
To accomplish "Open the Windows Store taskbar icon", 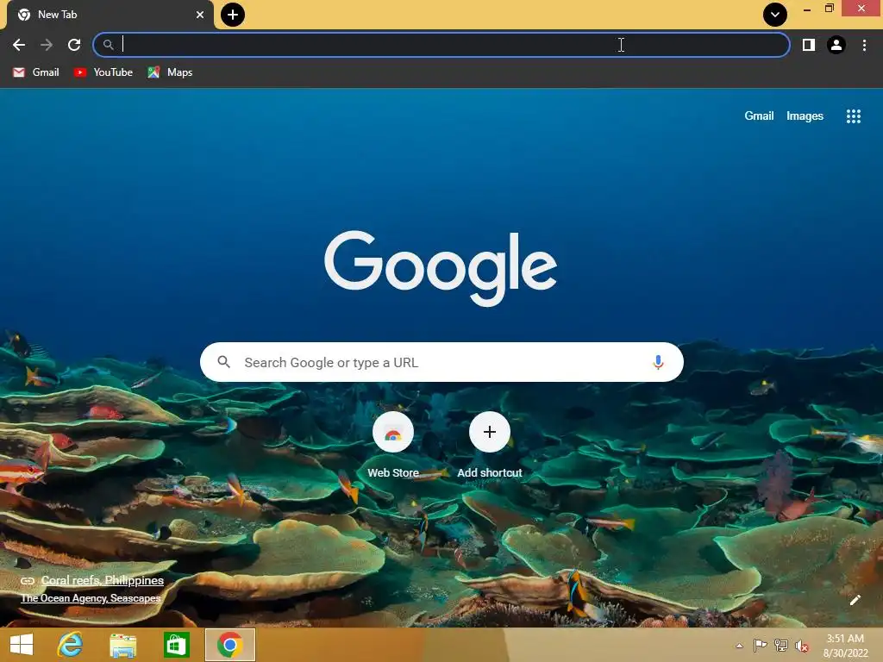I will click(x=176, y=645).
